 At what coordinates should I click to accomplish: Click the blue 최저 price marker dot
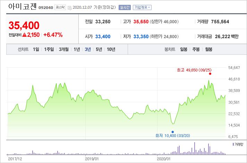[x=173, y=132]
